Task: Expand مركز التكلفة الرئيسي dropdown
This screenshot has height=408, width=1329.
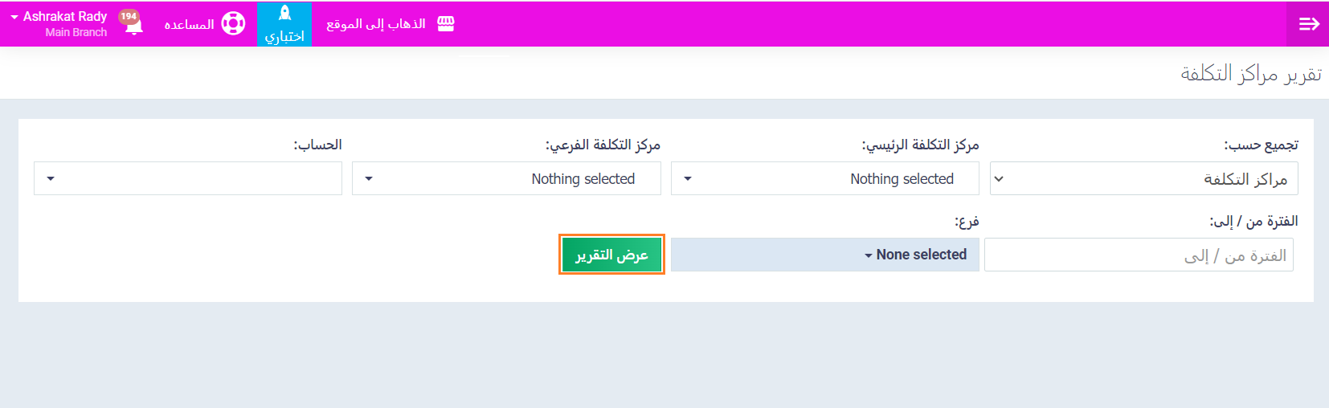Action: [x=824, y=179]
